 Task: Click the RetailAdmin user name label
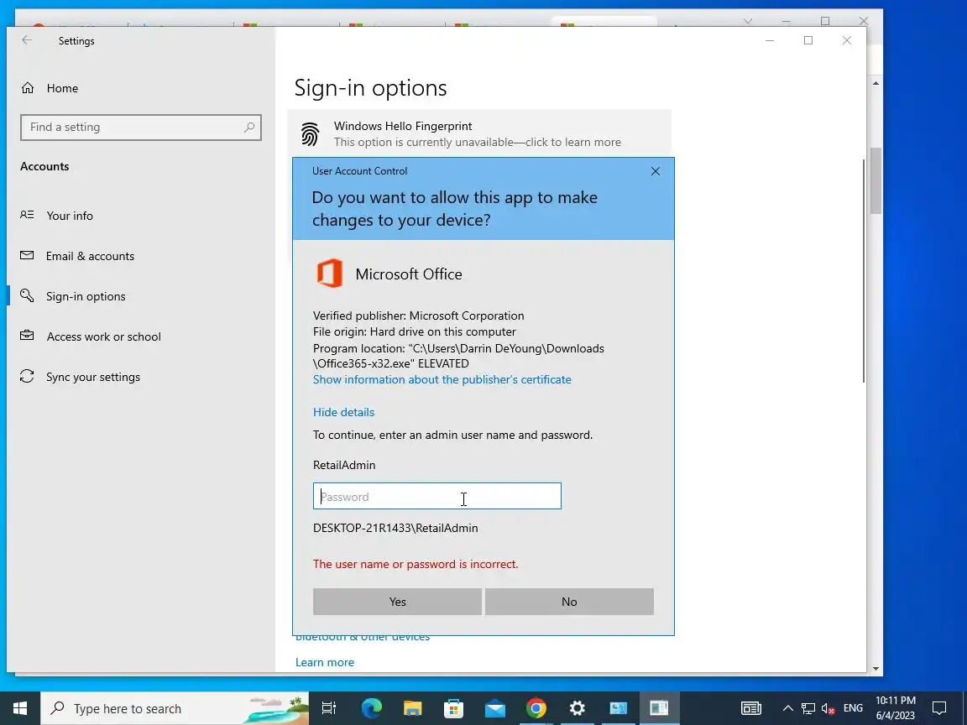coord(344,465)
